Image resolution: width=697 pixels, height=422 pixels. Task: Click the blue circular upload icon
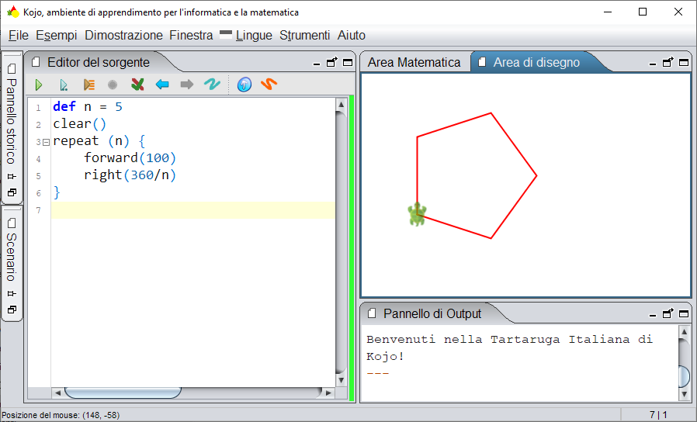coord(244,84)
